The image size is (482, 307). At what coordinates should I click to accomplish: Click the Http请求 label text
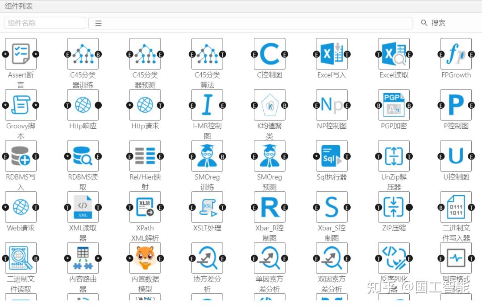point(145,126)
